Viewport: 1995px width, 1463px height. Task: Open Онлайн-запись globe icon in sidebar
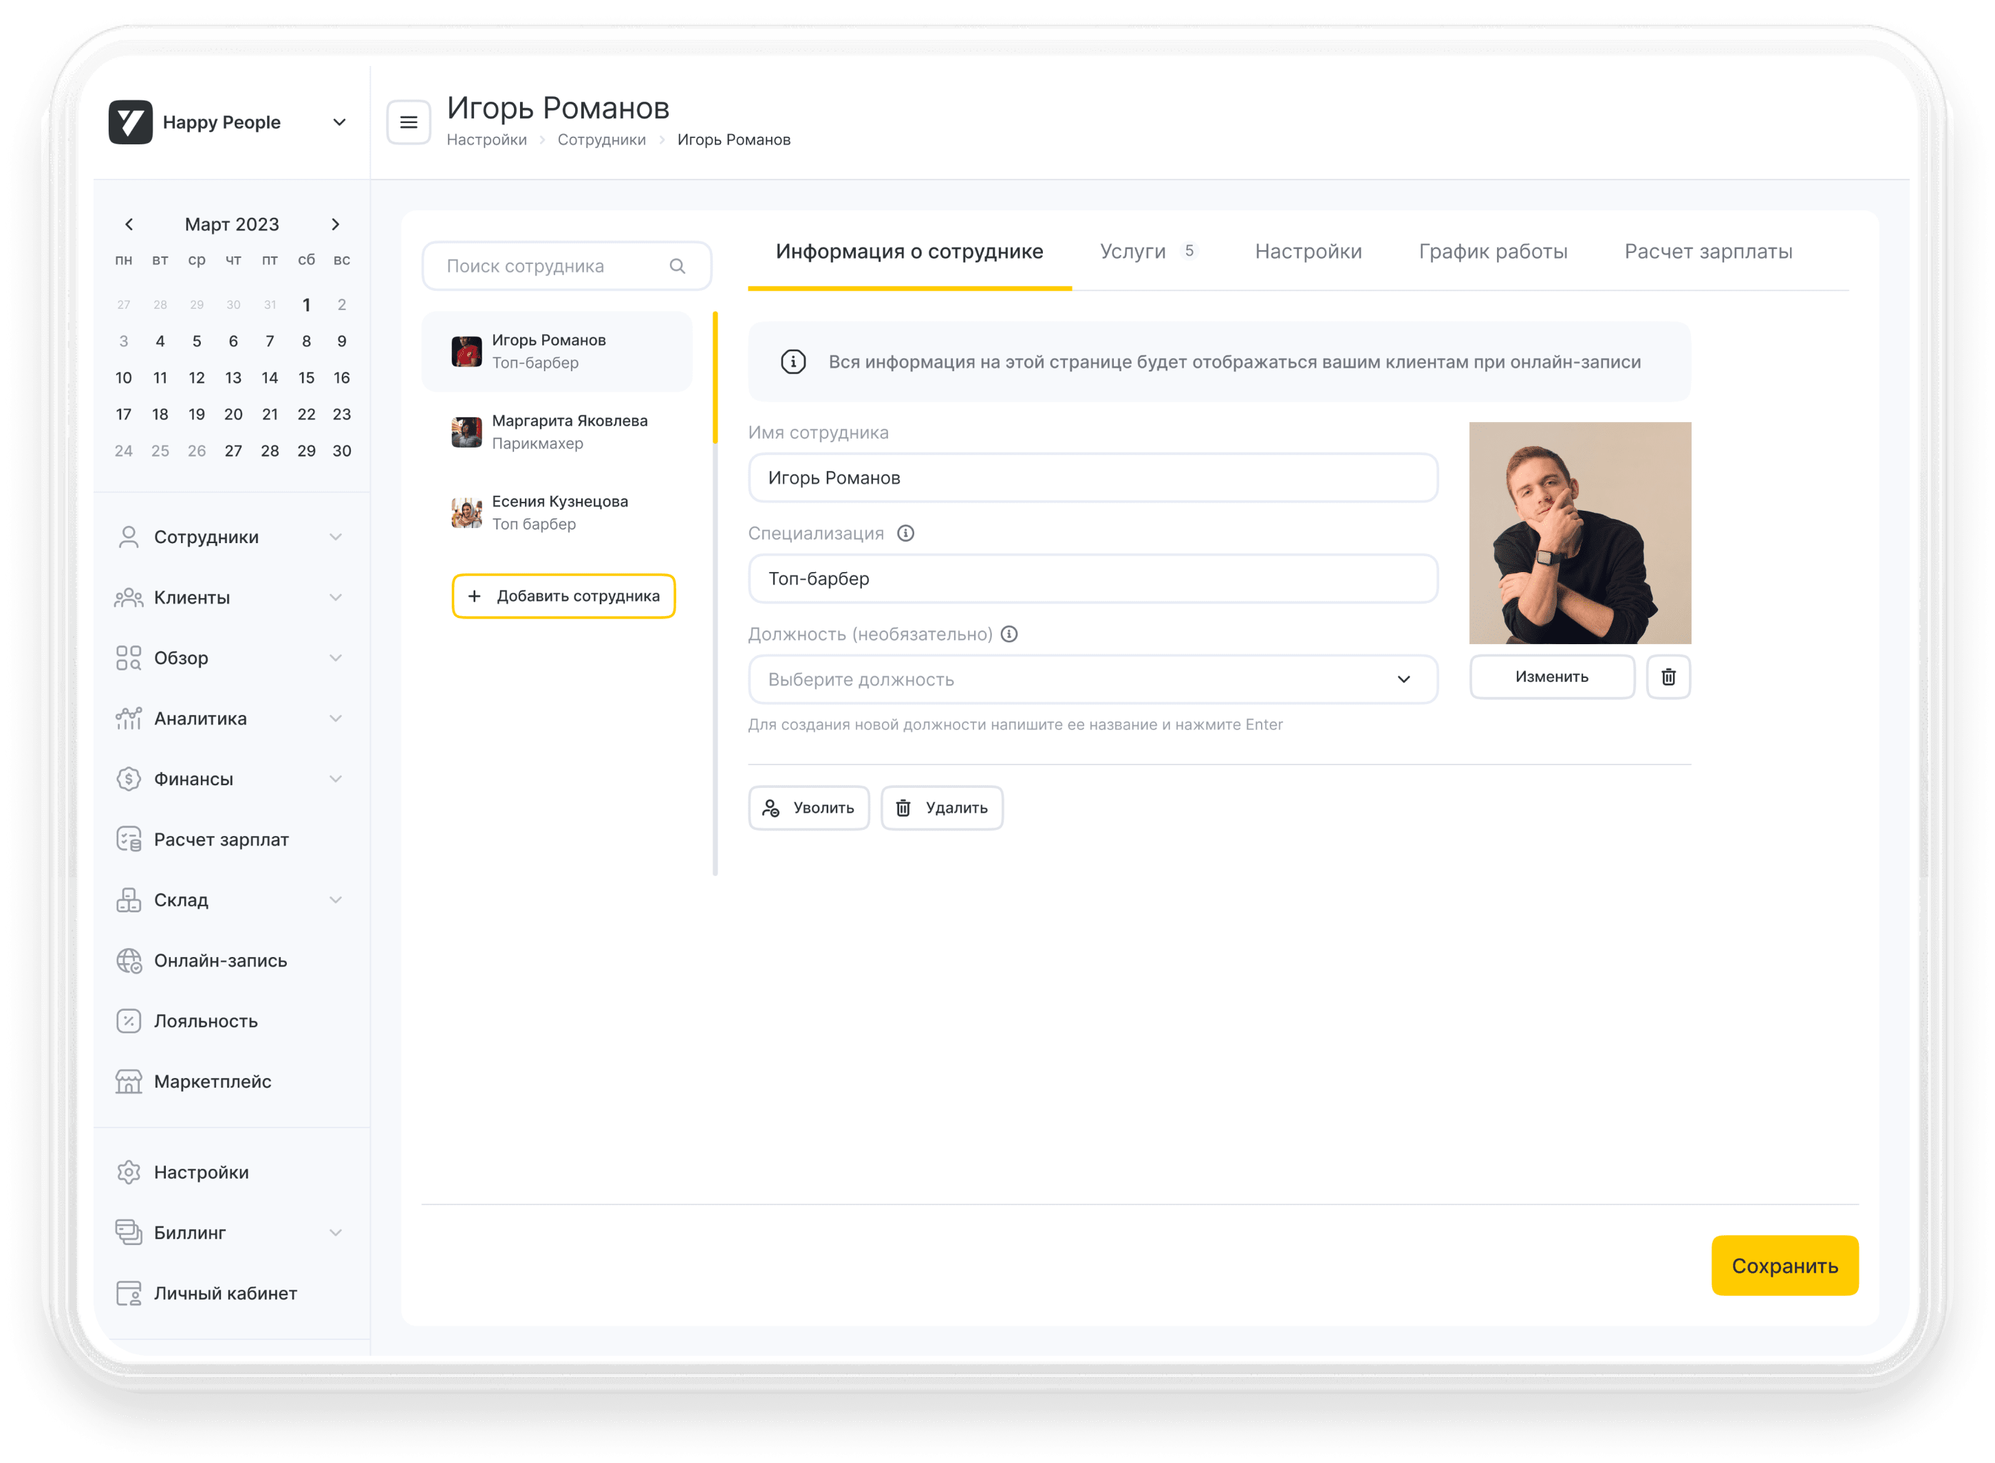[129, 961]
